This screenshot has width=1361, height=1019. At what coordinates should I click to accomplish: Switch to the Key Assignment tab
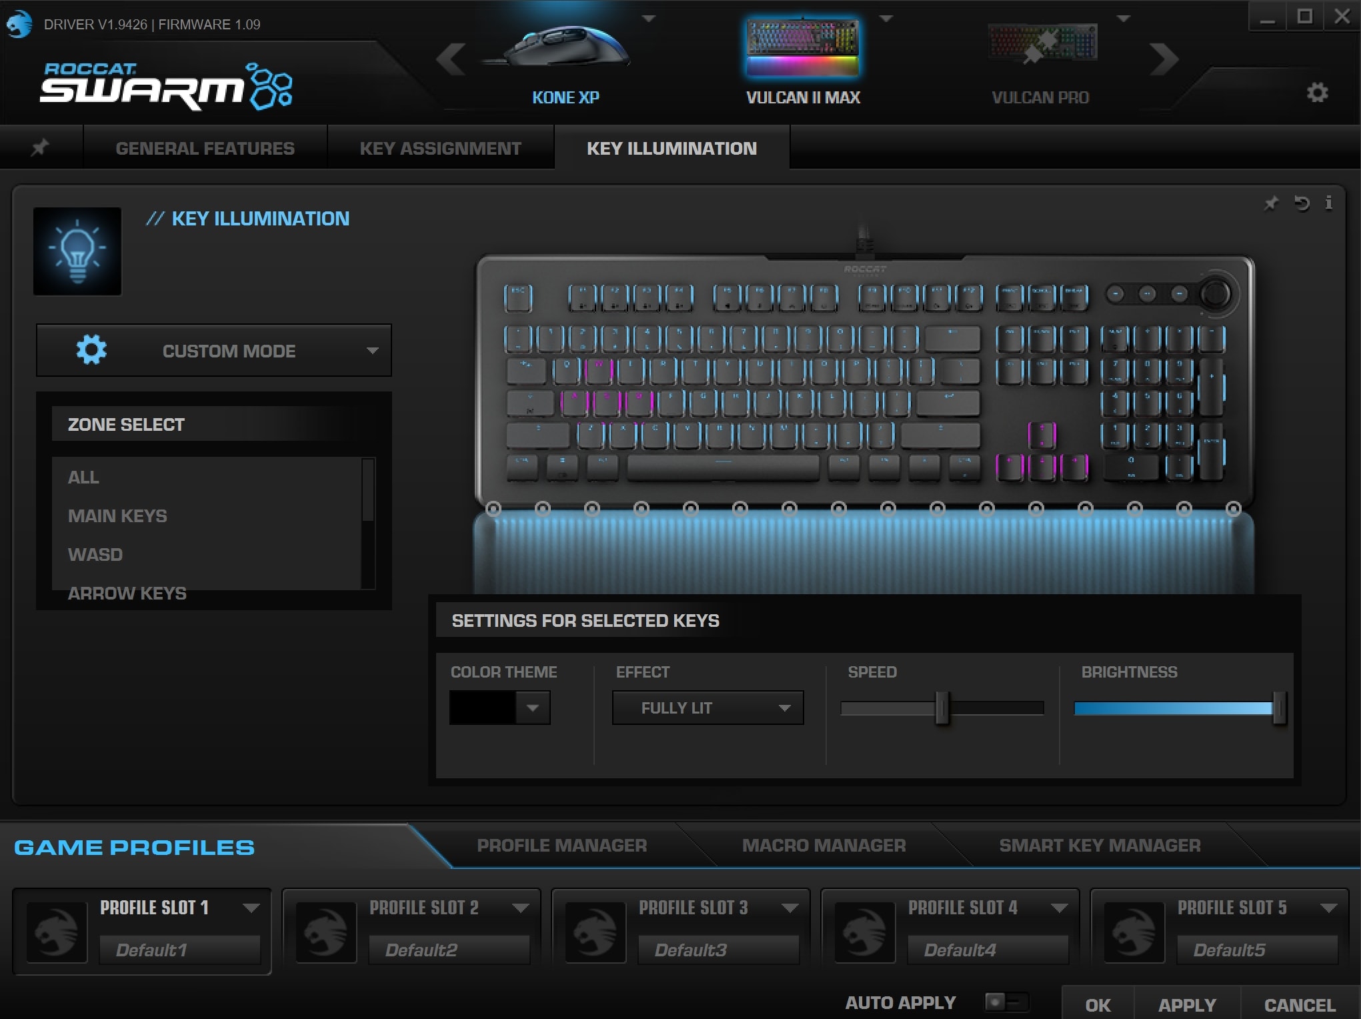coord(440,148)
